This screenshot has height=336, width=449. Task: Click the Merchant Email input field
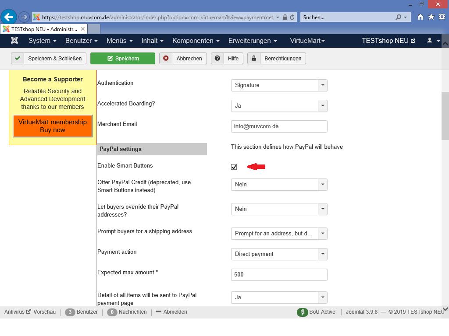[x=279, y=126]
